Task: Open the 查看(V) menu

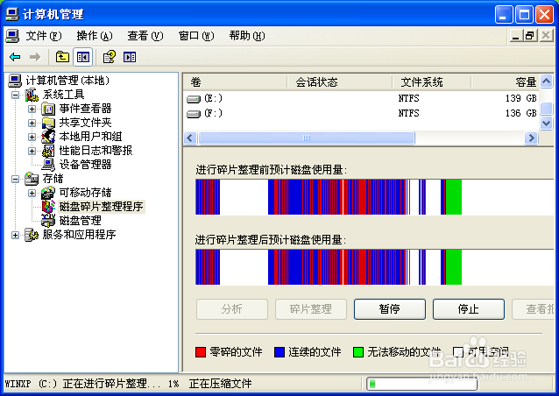Action: (145, 36)
